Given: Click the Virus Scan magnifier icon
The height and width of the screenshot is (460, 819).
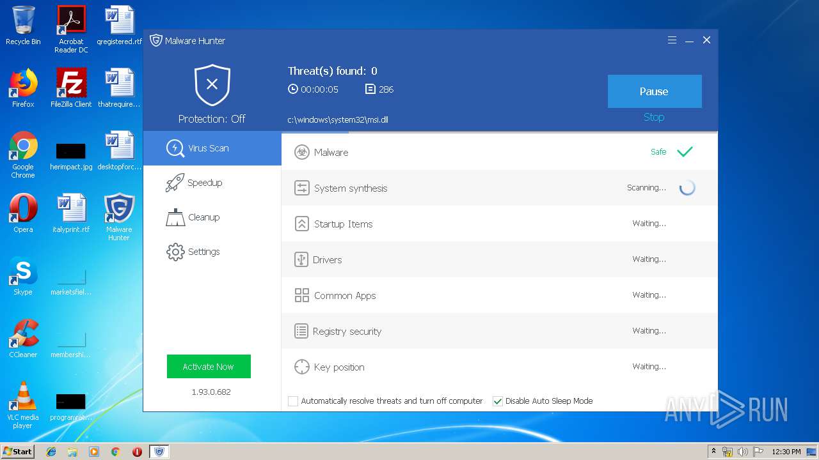Looking at the screenshot, I should click(175, 148).
